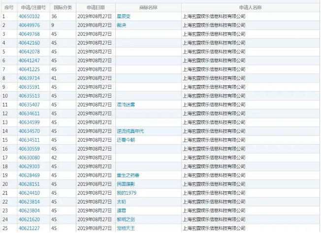Open registration number 40635407

click(x=29, y=104)
